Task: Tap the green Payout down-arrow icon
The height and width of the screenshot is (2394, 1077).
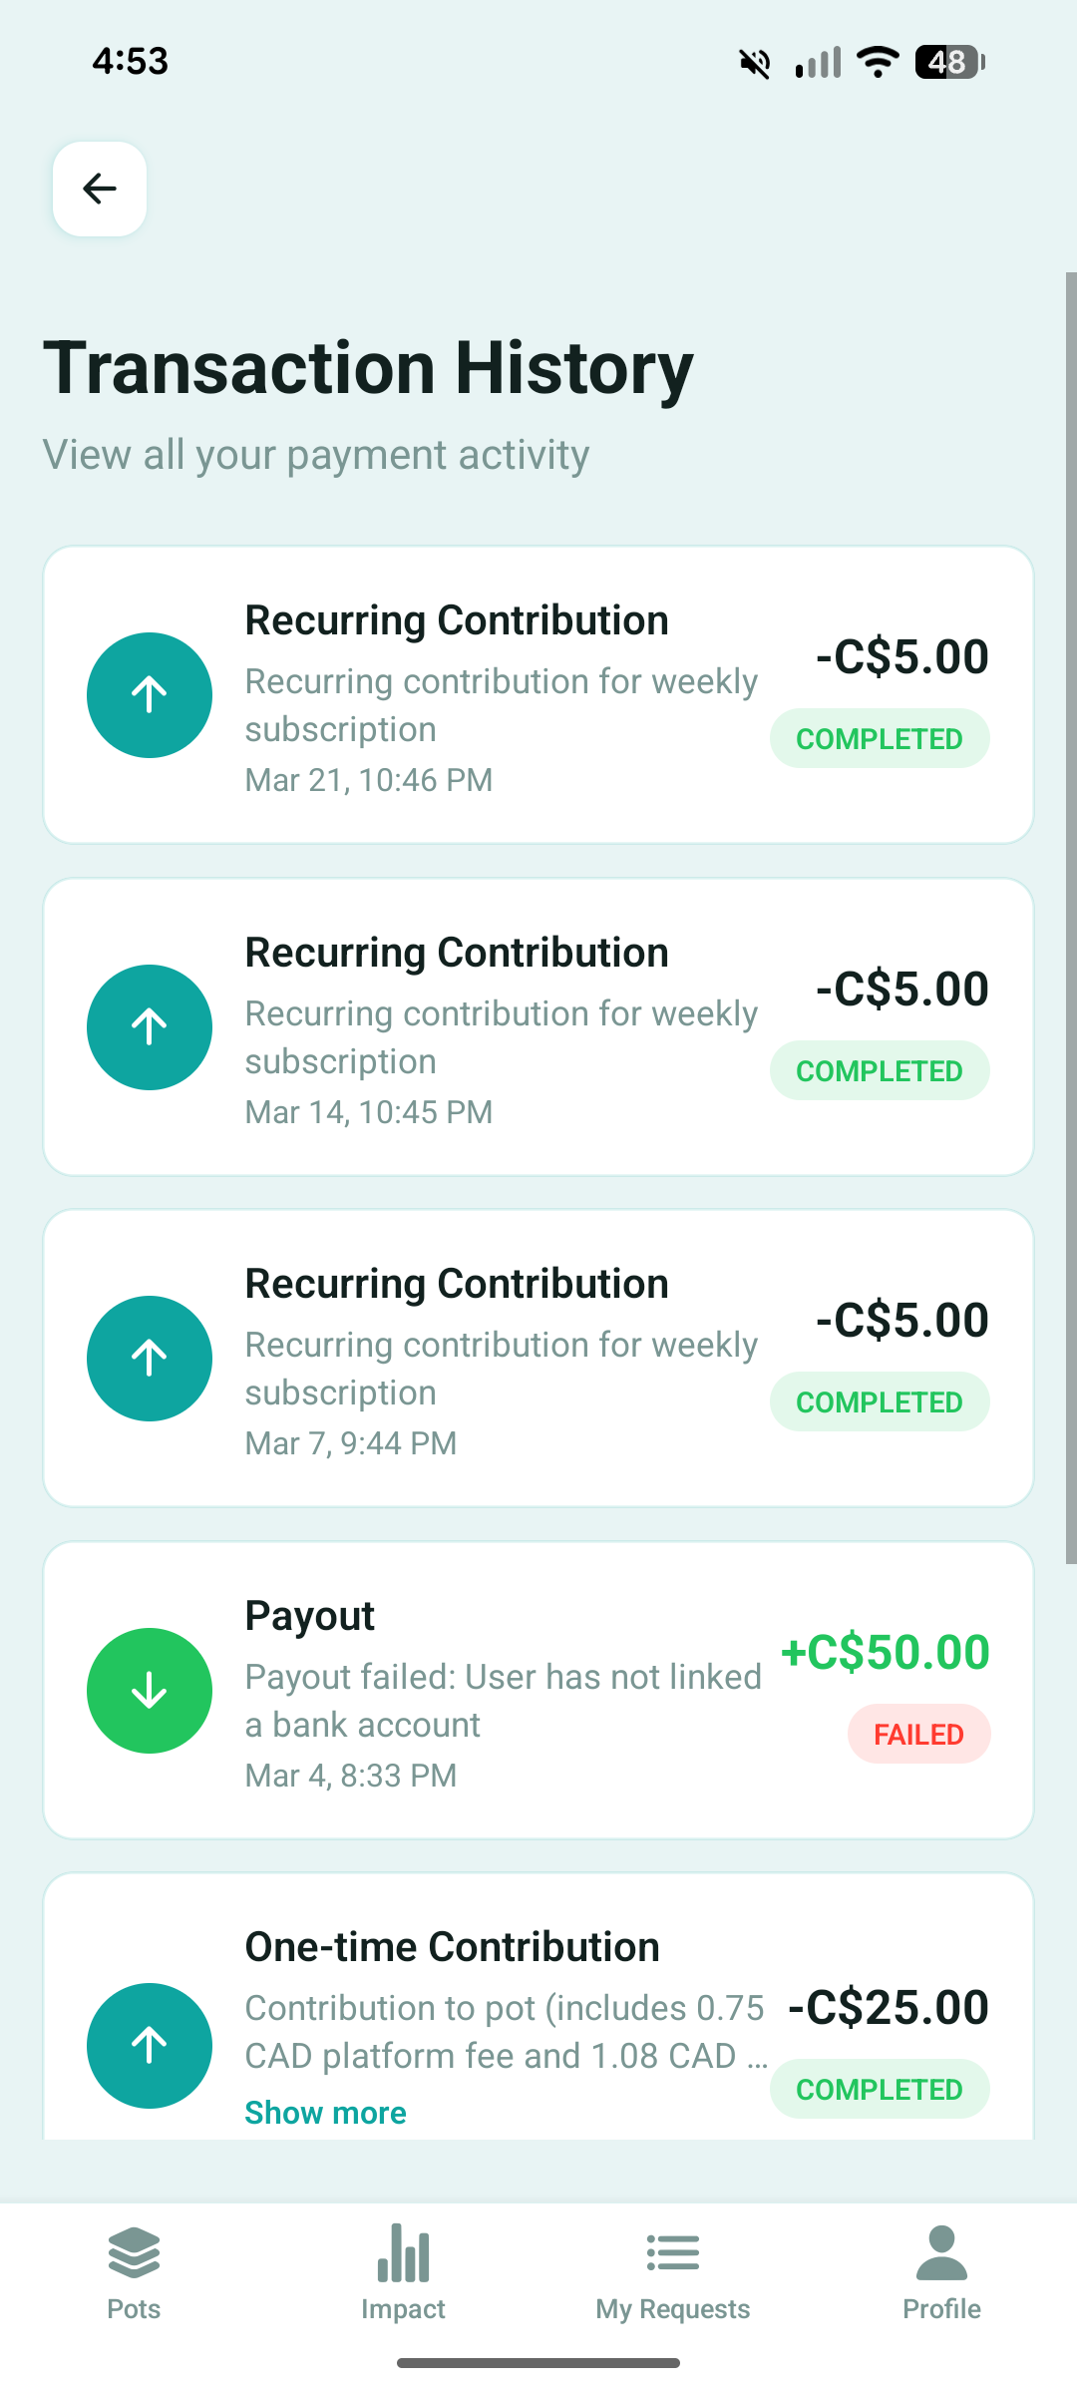Action: (150, 1690)
